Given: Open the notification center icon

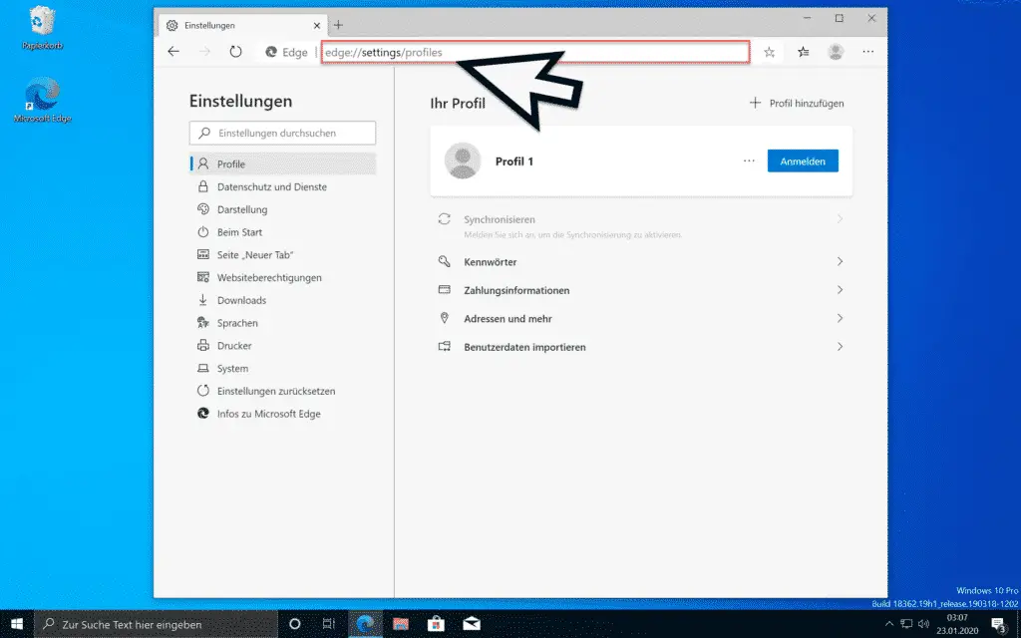Looking at the screenshot, I should [x=999, y=624].
